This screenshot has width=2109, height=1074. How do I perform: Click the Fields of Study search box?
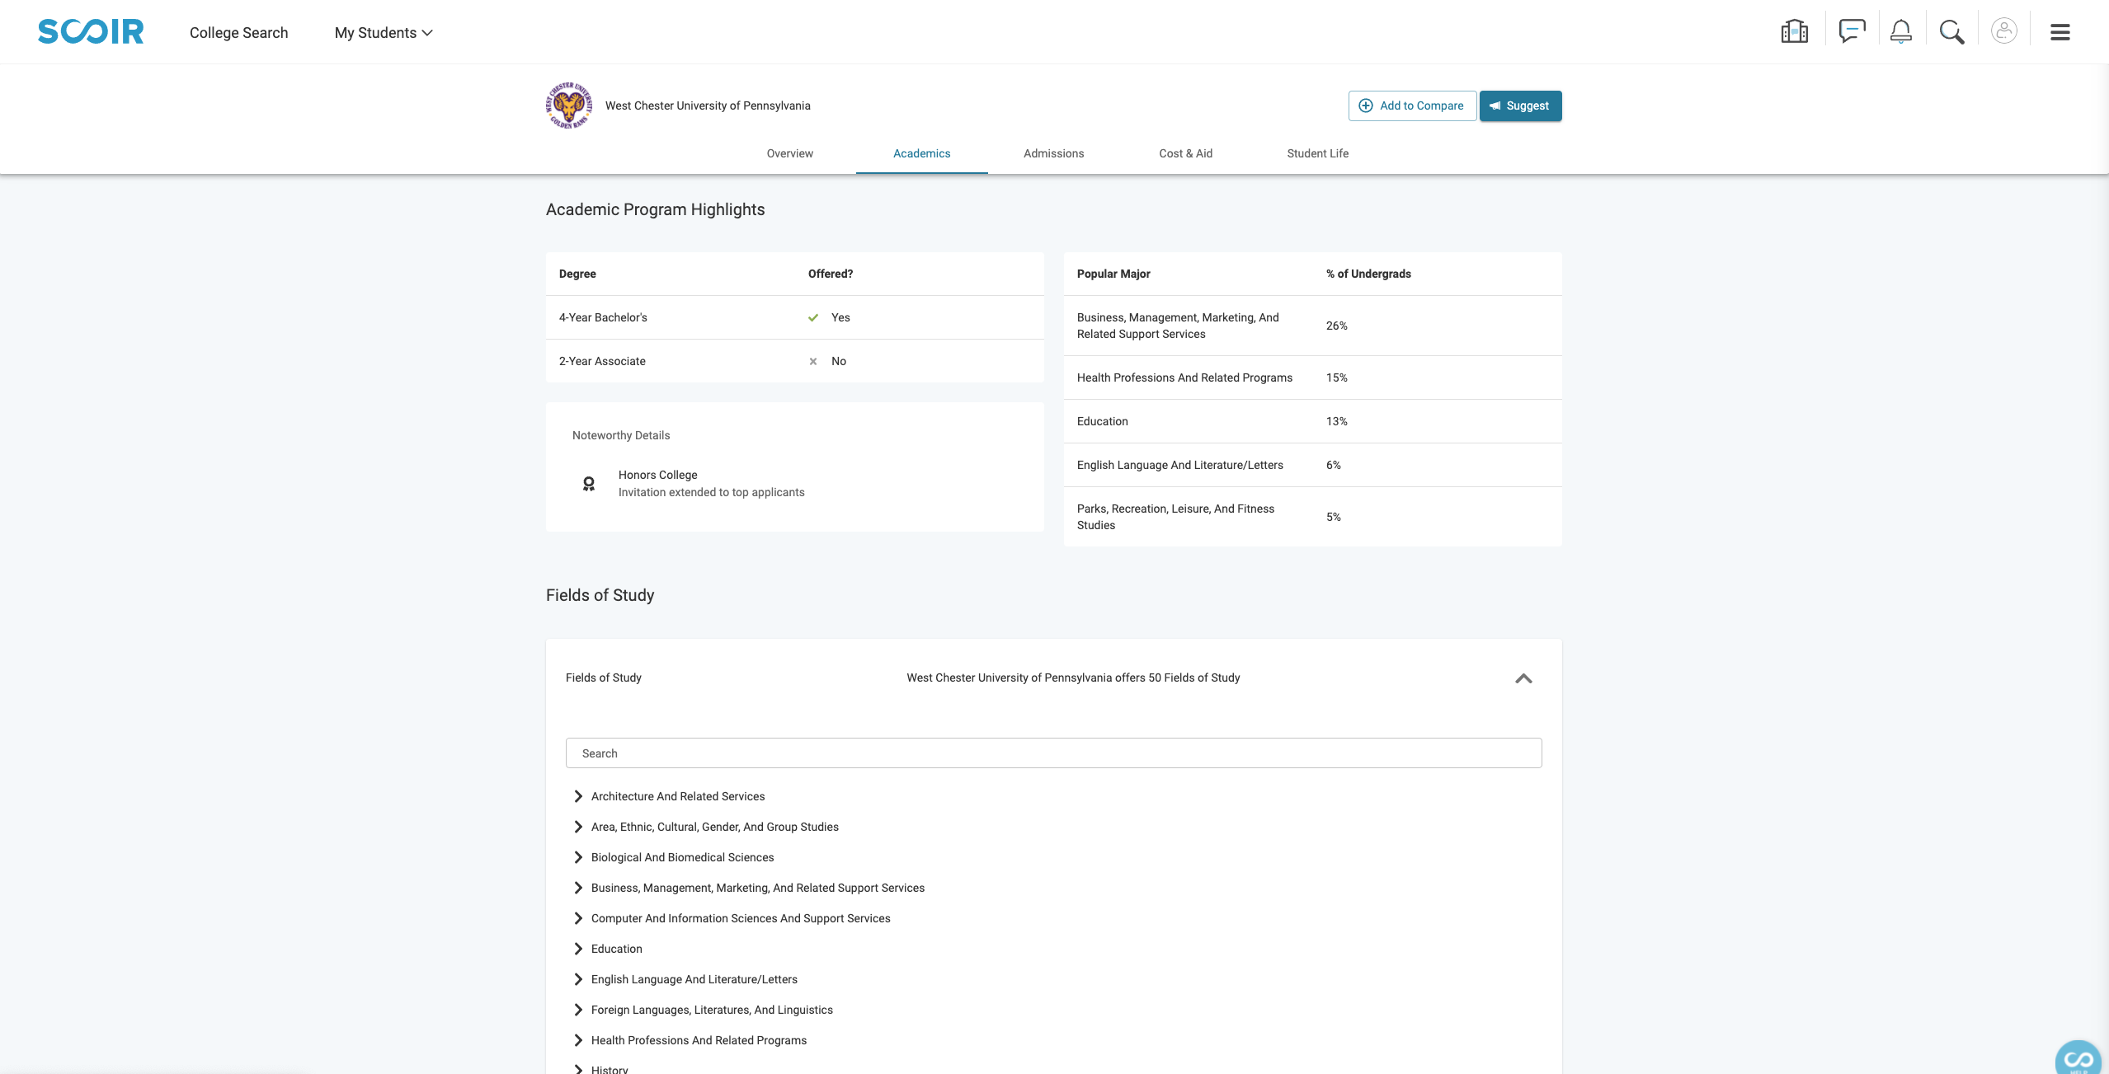(x=1053, y=753)
